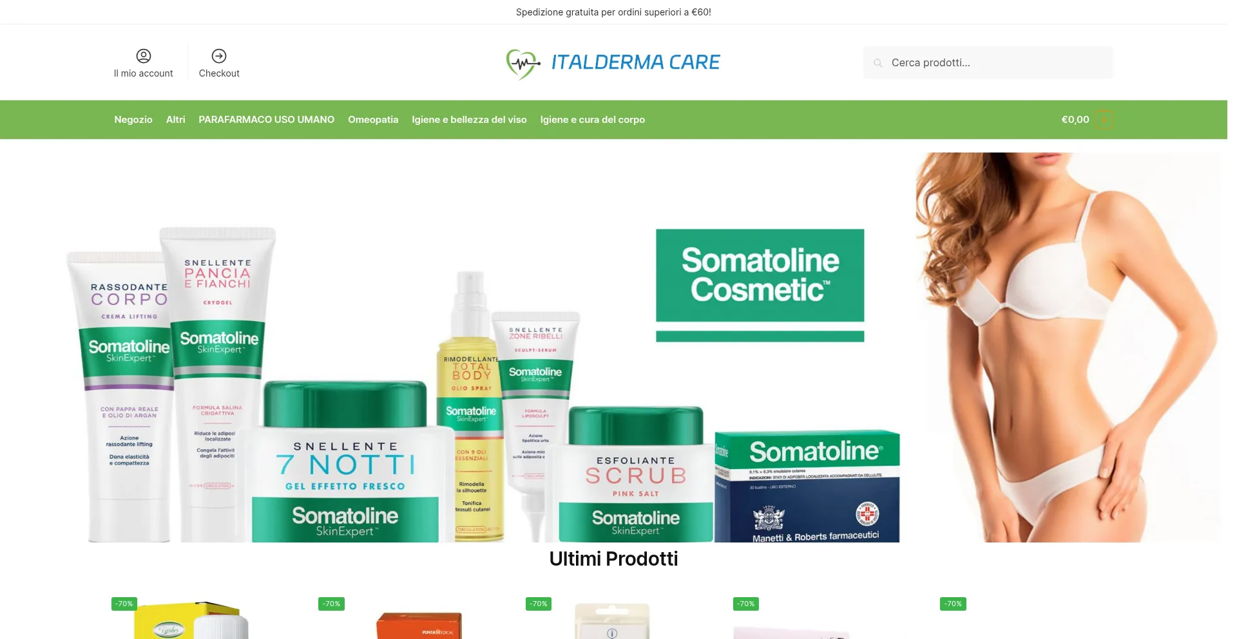Click the Italderma Care heart logo

523,64
